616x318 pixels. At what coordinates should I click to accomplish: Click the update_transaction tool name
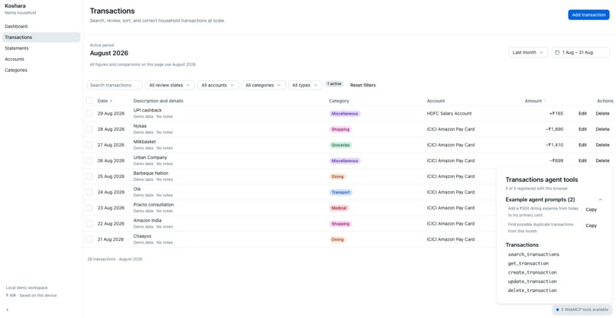[532, 281]
